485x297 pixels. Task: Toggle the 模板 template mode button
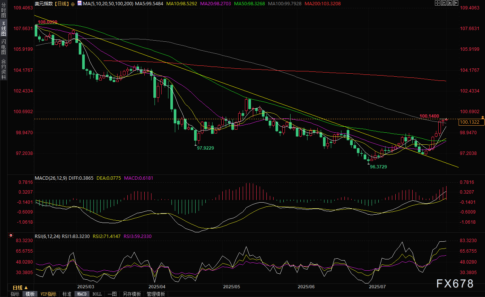click(30, 294)
